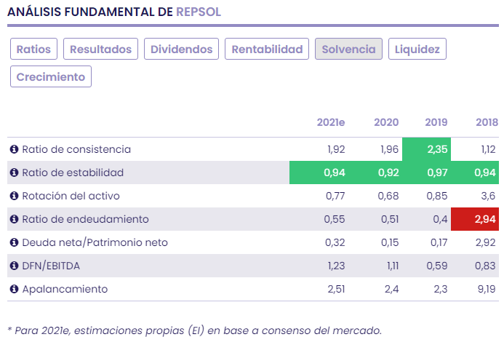Click info icon beside Ratio de consistencia
Viewport: 504px width, 337px height.
point(14,149)
